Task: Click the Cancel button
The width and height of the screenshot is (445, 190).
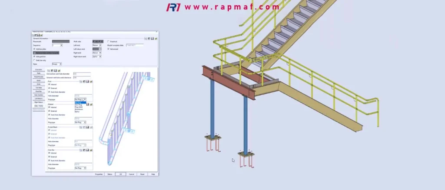Action: [131, 174]
